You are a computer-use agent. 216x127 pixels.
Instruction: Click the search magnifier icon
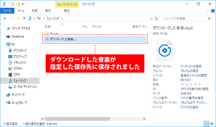tap(209, 19)
